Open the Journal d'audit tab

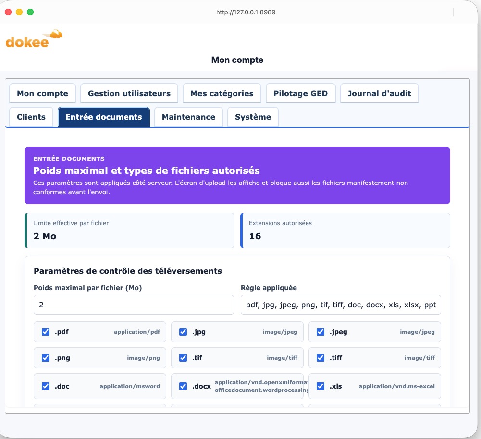(380, 93)
